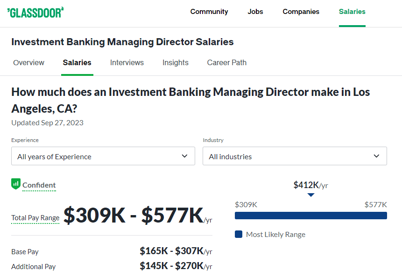Click the Total Pay Range dotted link

point(35,218)
